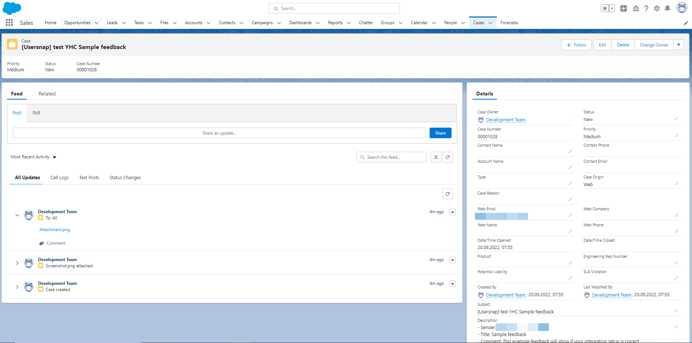Image resolution: width=692 pixels, height=343 pixels.
Task: Show notifications with the bell icon
Action: (667, 8)
